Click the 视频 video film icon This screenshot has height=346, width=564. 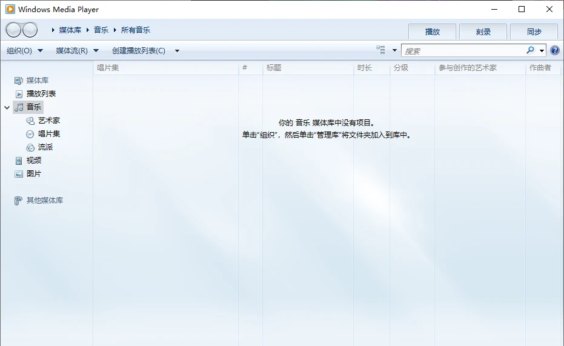19,161
